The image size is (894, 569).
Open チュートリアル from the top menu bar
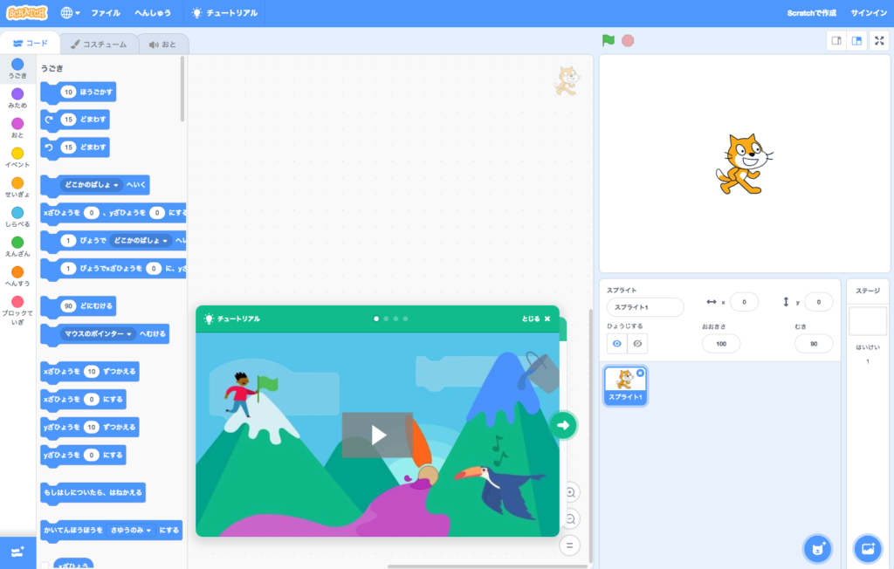[224, 12]
